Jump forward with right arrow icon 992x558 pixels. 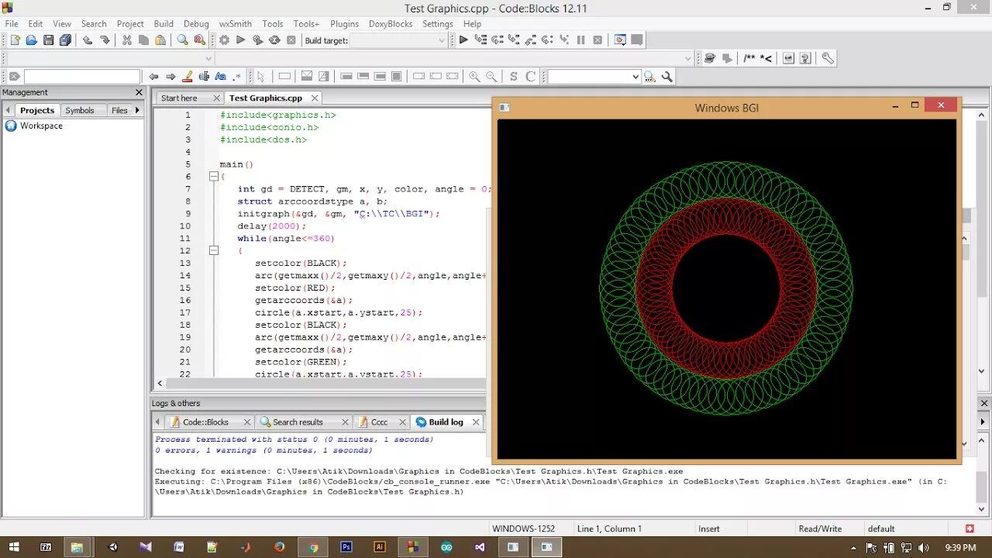point(170,77)
